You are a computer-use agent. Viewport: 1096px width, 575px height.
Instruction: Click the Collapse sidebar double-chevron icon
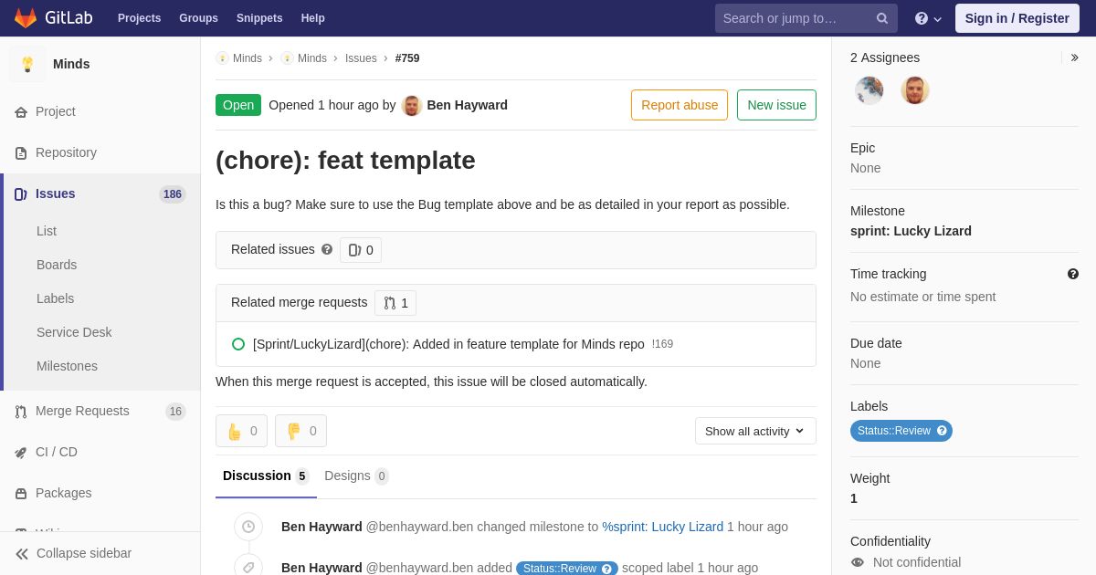(22, 554)
